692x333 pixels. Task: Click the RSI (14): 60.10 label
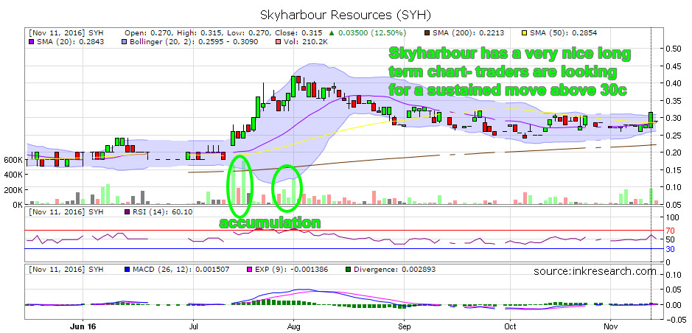162,212
